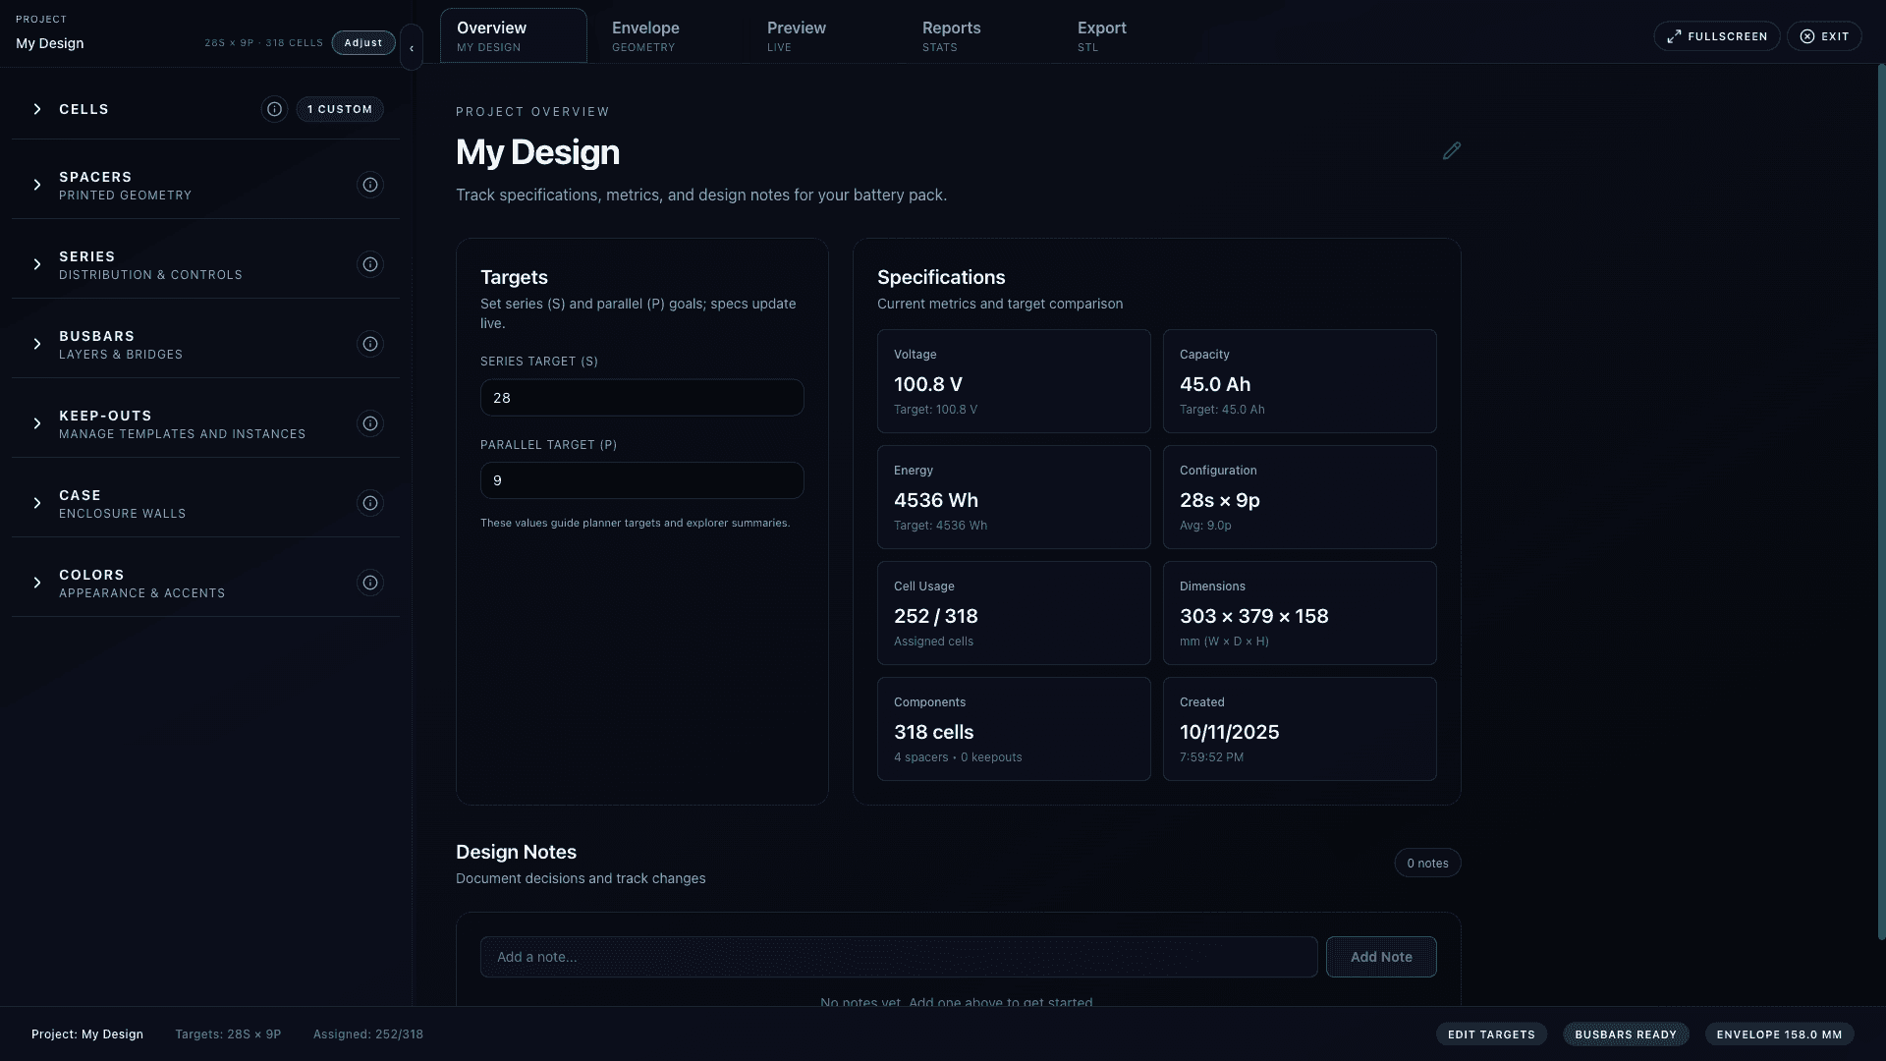Click the Busbars info icon
This screenshot has width=1886, height=1061.
(x=369, y=344)
